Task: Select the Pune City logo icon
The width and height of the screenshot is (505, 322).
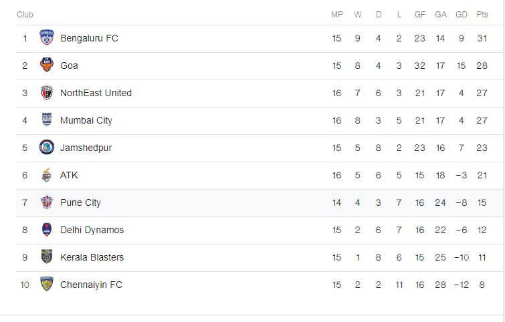Action: [x=46, y=202]
